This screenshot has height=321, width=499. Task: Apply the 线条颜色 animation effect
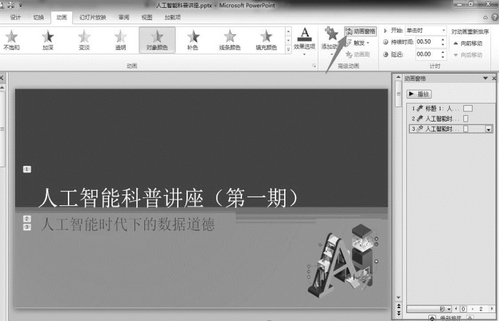(x=229, y=40)
